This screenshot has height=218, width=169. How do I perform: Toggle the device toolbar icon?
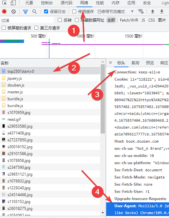pyautogui.click(x=13, y=3)
